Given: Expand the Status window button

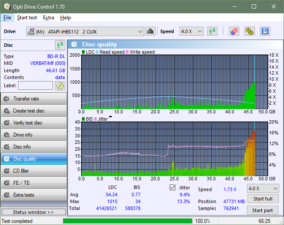Looking at the screenshot, I should pos(34,212).
